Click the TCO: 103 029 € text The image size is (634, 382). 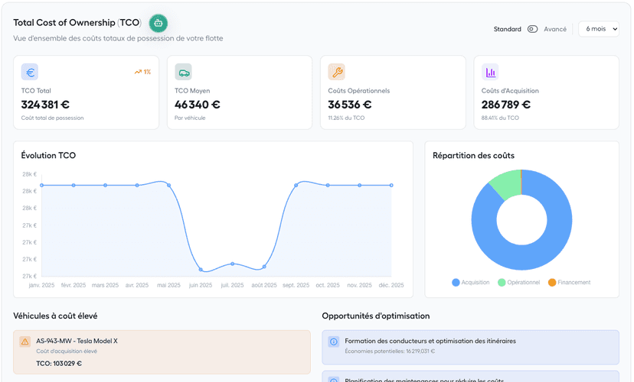tap(59, 364)
